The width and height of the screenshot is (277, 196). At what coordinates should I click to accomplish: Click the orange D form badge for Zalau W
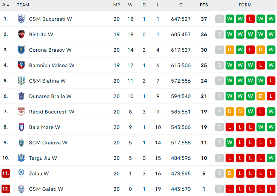pos(230,174)
